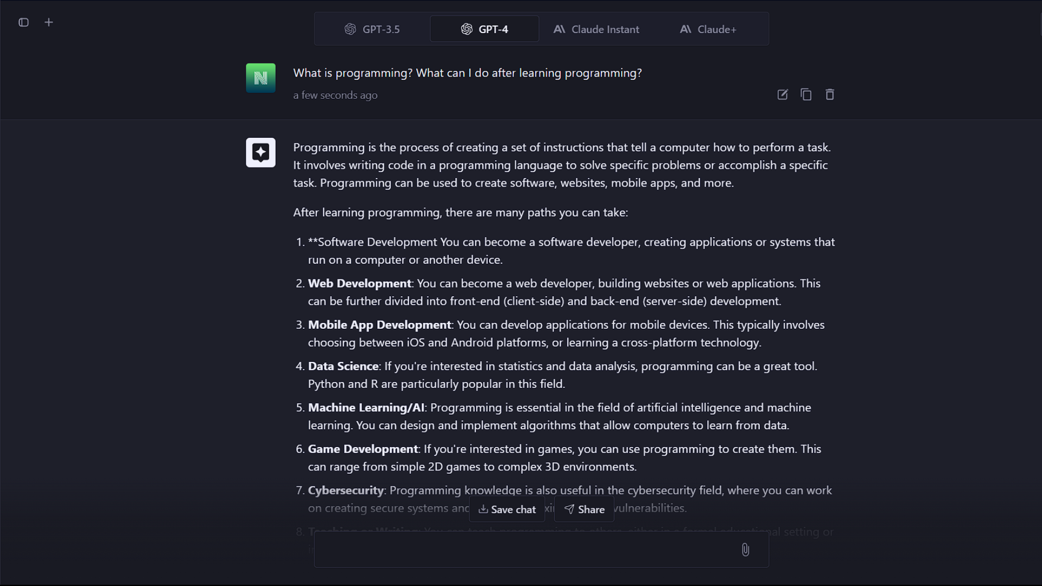
Task: Click the user question text
Action: coord(467,73)
